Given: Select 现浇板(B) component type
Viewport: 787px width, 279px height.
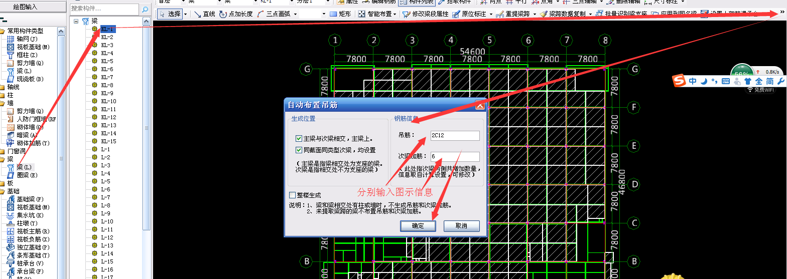Looking at the screenshot, I should (26, 79).
